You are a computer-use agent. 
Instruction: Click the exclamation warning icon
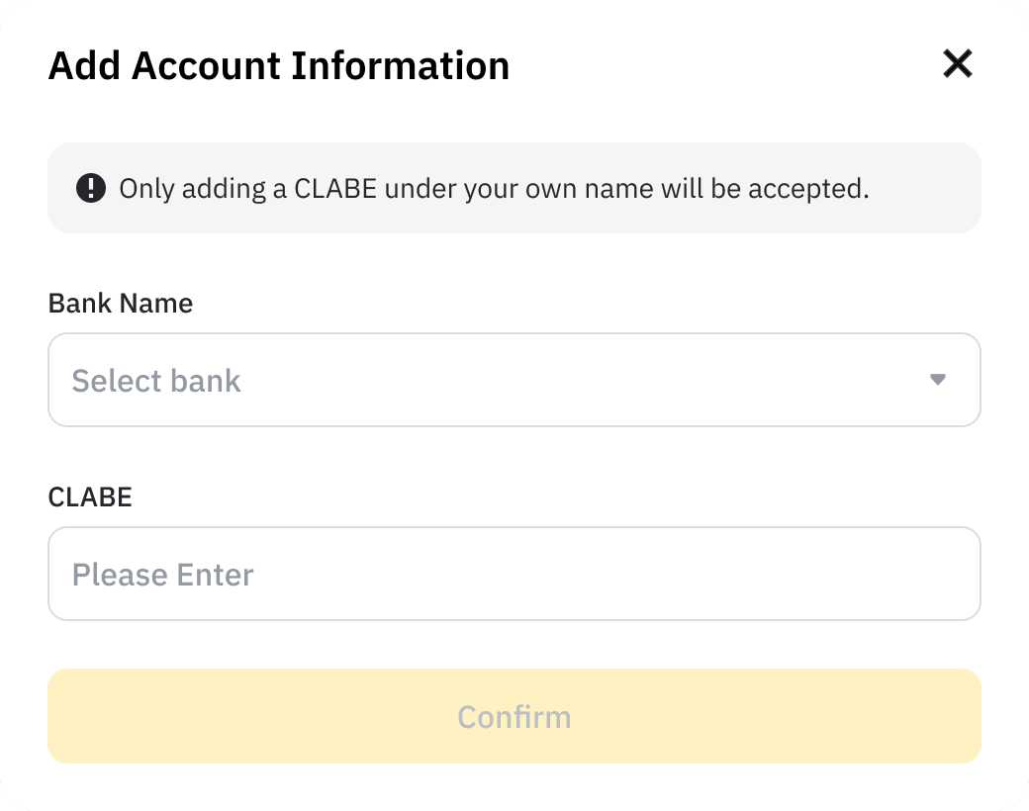coord(90,188)
